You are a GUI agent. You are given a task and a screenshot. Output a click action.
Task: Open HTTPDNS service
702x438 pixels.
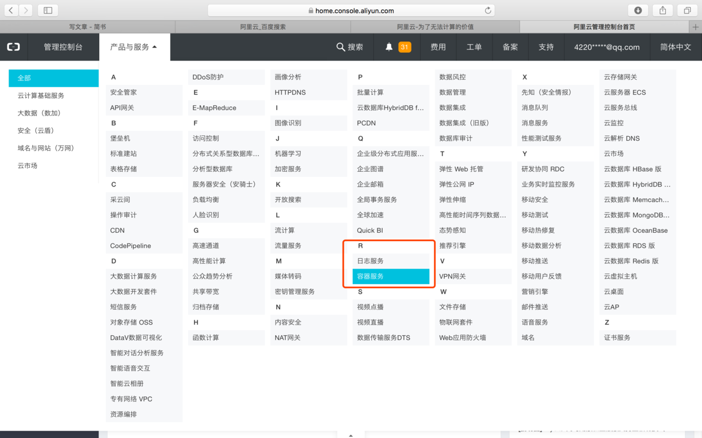pyautogui.click(x=309, y=92)
